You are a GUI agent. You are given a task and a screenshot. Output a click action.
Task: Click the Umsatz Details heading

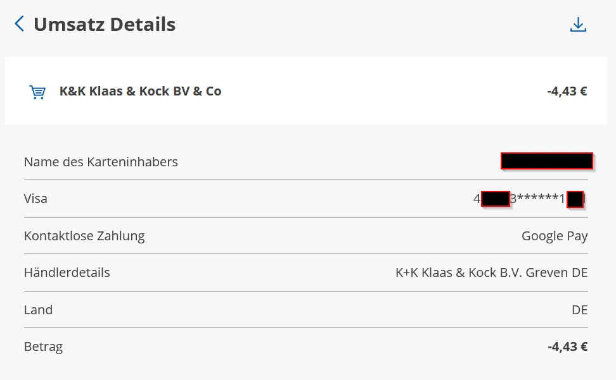105,25
